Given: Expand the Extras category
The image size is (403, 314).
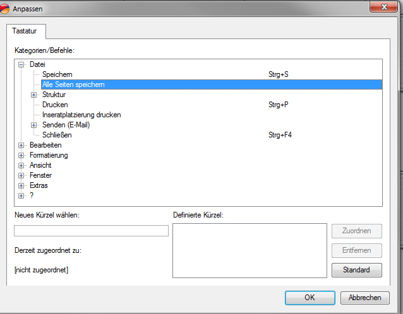Looking at the screenshot, I should [21, 185].
